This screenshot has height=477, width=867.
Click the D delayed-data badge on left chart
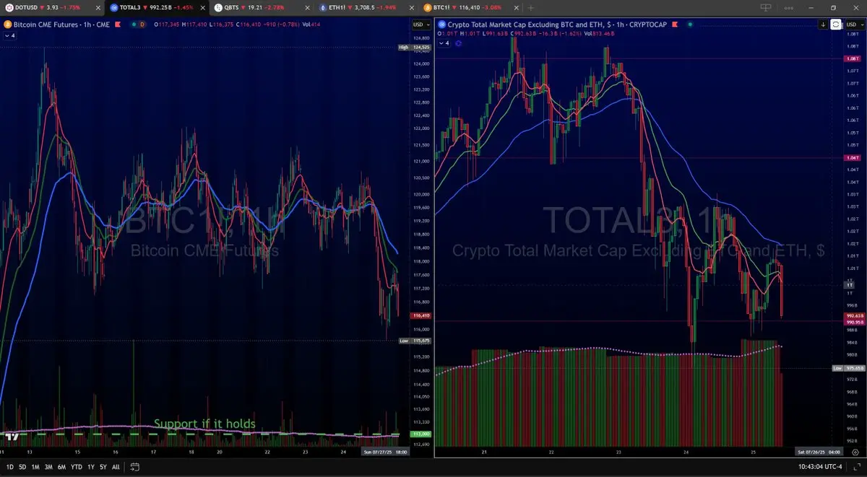tap(142, 25)
